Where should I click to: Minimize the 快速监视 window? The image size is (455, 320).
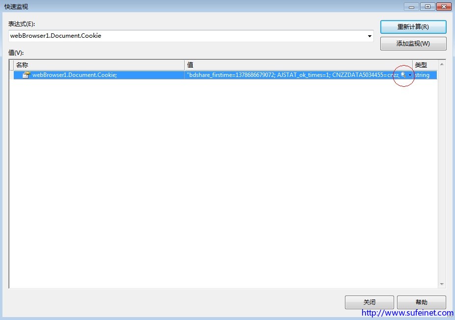411,7
